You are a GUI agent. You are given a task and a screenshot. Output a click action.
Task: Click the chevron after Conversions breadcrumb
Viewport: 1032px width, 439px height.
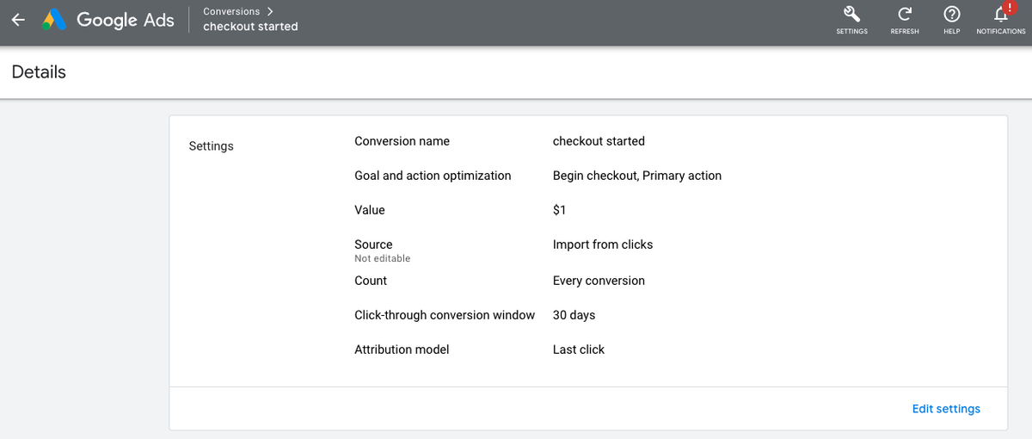pos(270,11)
